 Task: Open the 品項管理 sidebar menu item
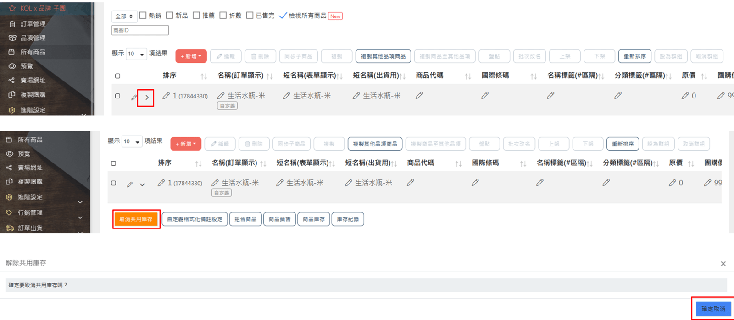pos(33,38)
